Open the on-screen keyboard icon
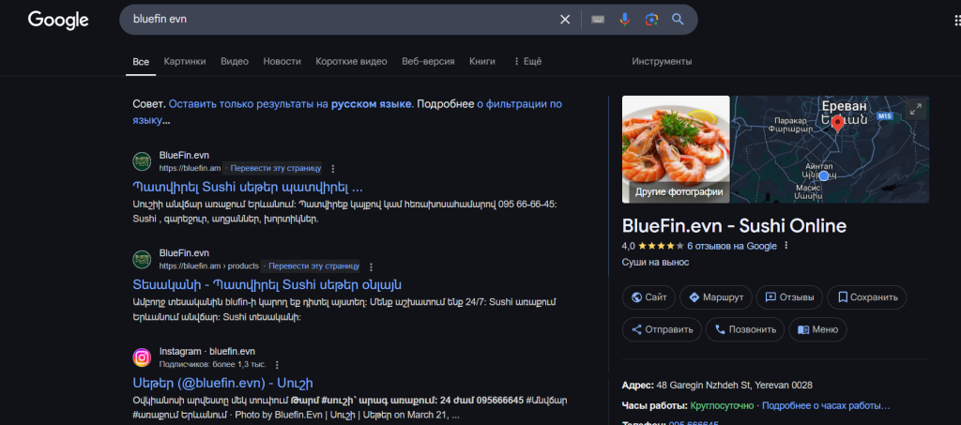The height and width of the screenshot is (425, 961). pos(597,20)
